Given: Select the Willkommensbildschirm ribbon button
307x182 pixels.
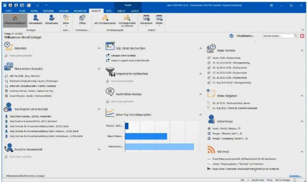Looking at the screenshot, I should point(15,20).
